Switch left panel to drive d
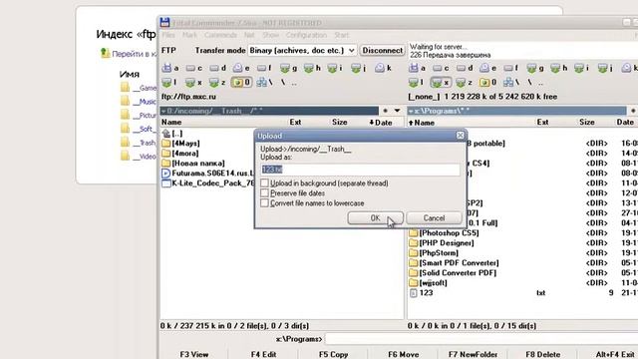The height and width of the screenshot is (359, 638). [218, 68]
